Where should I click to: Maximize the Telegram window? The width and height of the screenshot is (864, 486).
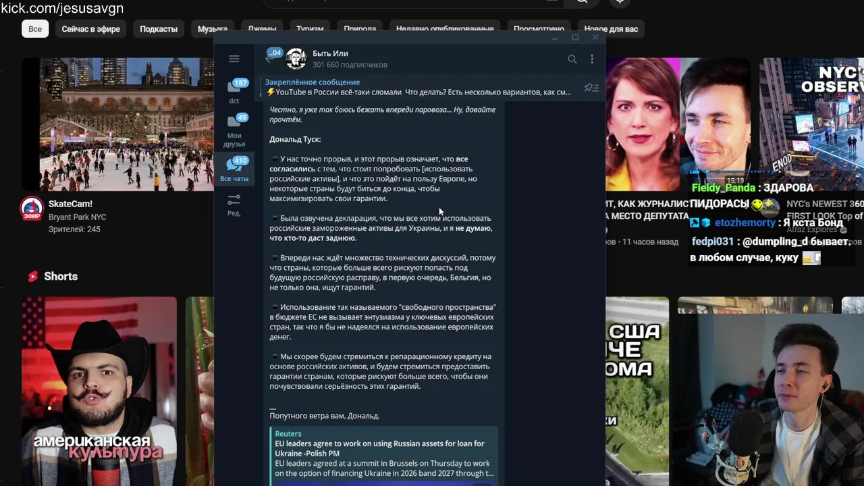(575, 37)
